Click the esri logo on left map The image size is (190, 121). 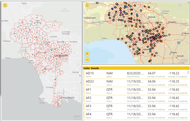click(x=77, y=118)
